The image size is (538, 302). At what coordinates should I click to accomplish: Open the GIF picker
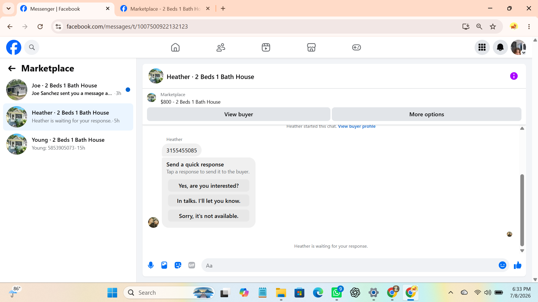click(x=192, y=265)
